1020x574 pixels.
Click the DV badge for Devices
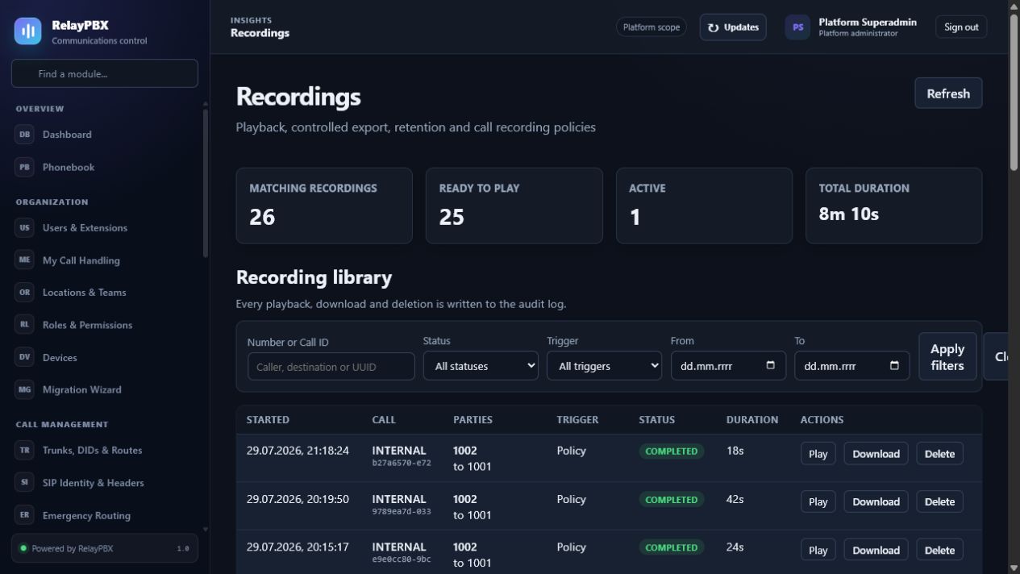[x=24, y=357]
